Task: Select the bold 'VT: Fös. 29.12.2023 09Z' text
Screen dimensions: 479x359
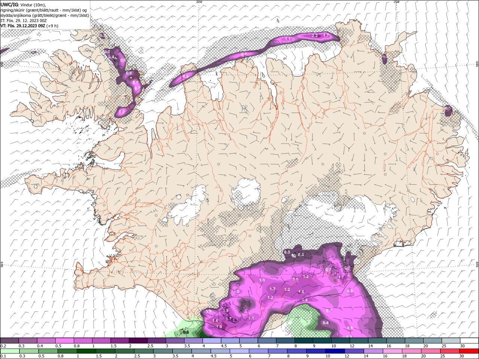Action: pos(23,26)
